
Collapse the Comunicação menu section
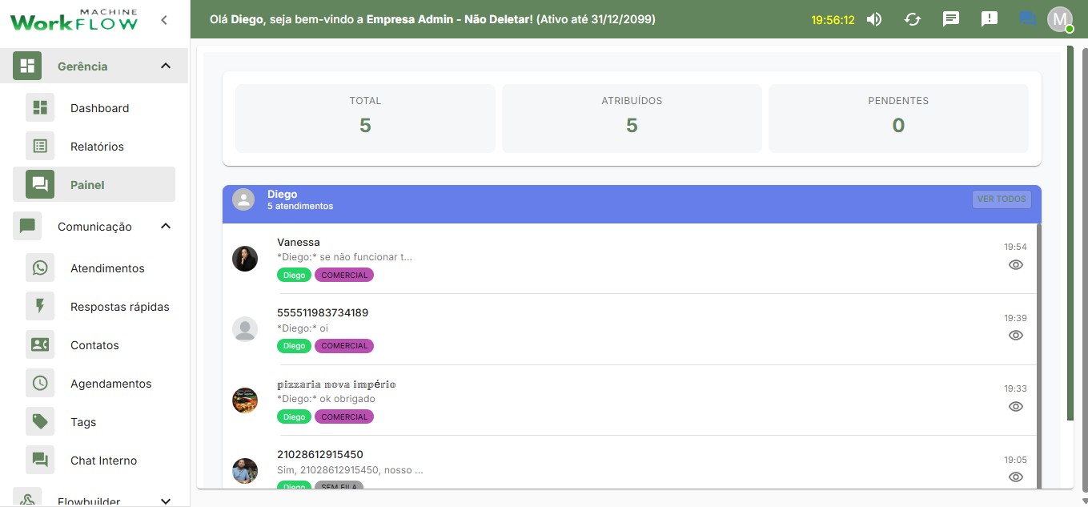[166, 227]
